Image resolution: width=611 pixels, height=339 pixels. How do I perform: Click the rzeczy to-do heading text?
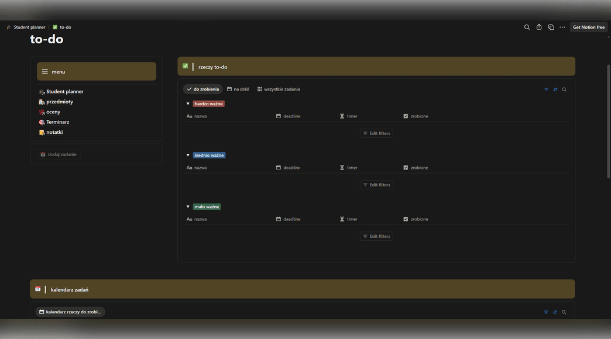pos(213,67)
